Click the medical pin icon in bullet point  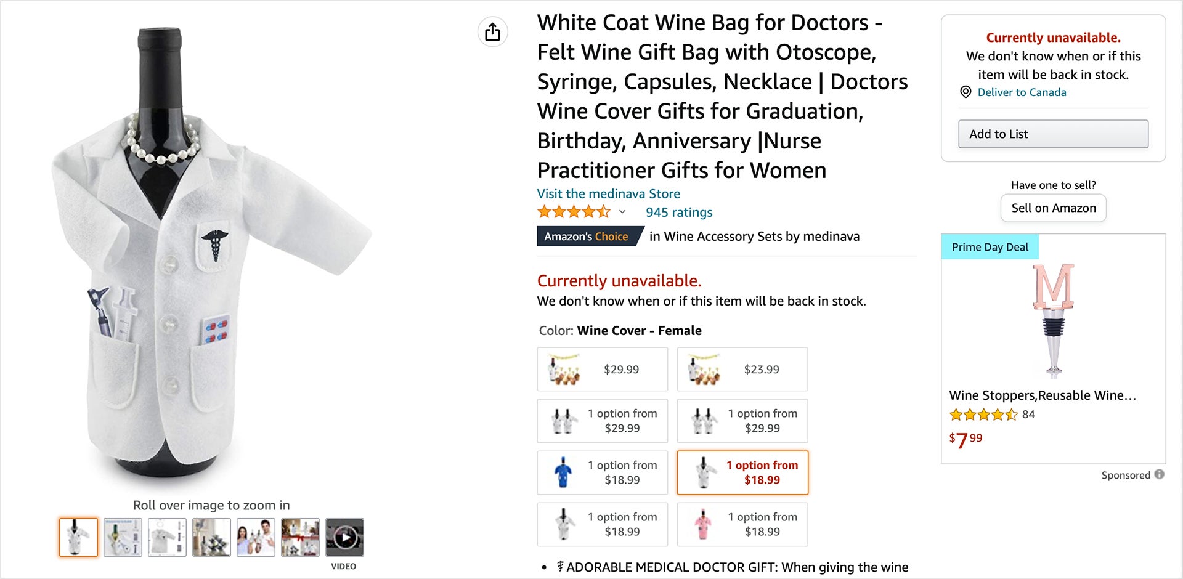559,566
